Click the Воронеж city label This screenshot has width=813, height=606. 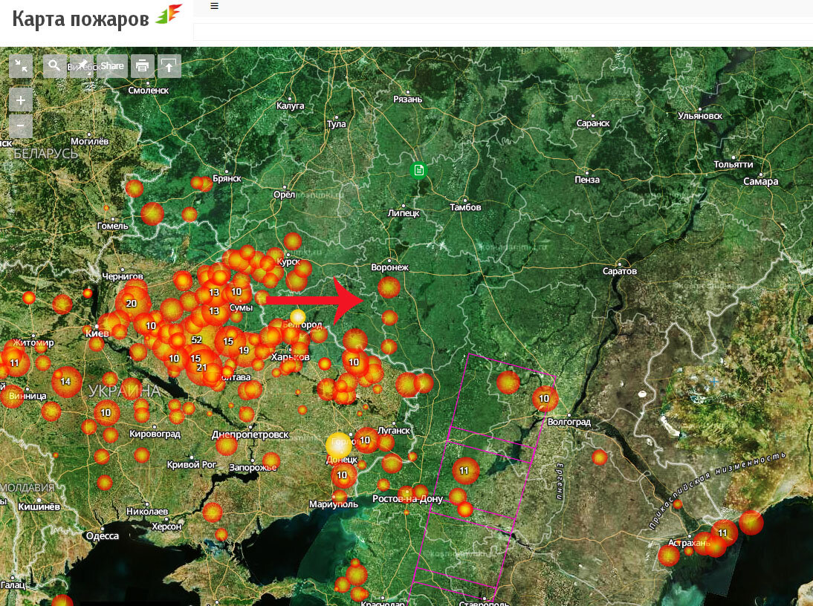click(389, 267)
